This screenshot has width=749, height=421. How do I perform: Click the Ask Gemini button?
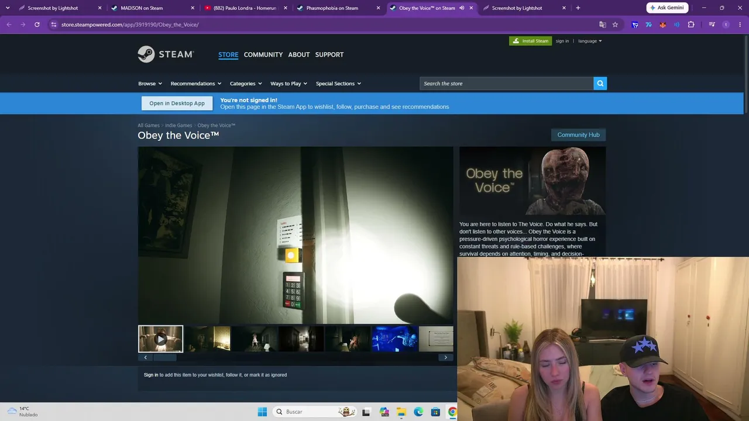click(667, 8)
